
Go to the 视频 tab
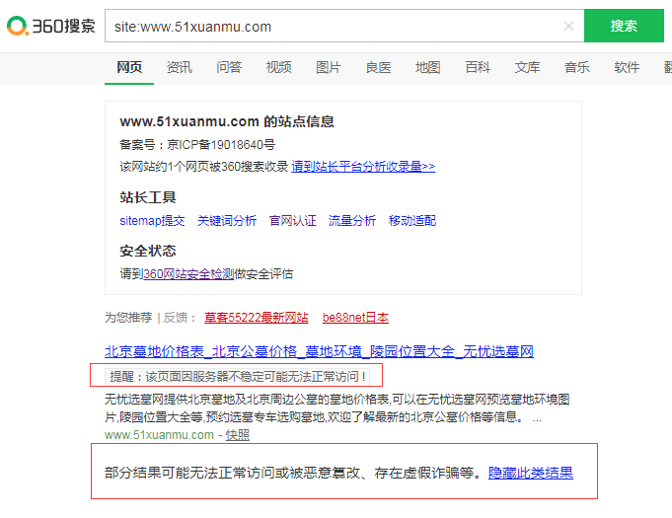pos(278,67)
